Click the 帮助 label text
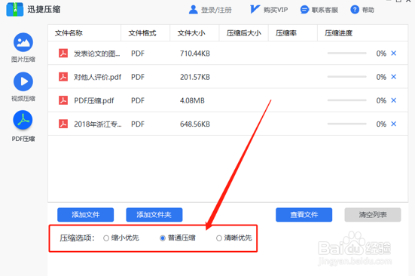415x276 pixels. tap(368, 10)
